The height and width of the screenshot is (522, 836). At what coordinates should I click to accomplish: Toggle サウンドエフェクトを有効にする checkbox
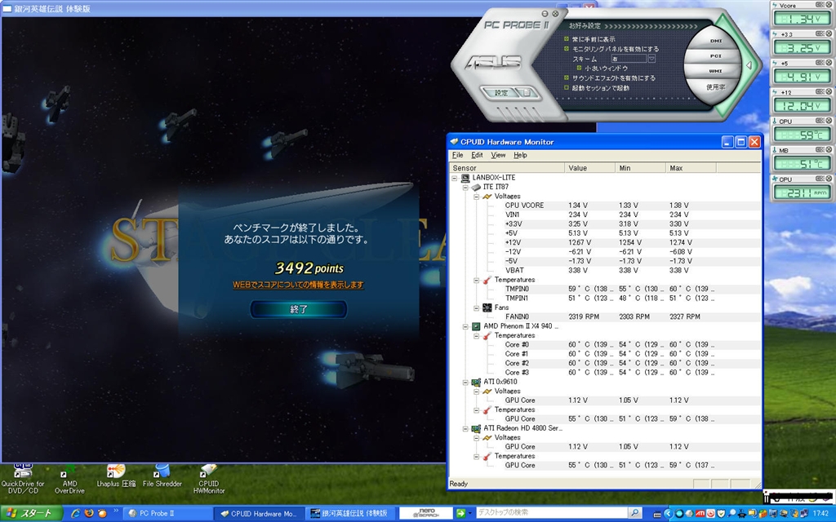tap(567, 77)
